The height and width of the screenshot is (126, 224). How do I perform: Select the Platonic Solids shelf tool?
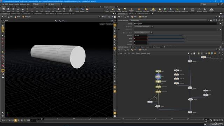(x=70, y=10)
